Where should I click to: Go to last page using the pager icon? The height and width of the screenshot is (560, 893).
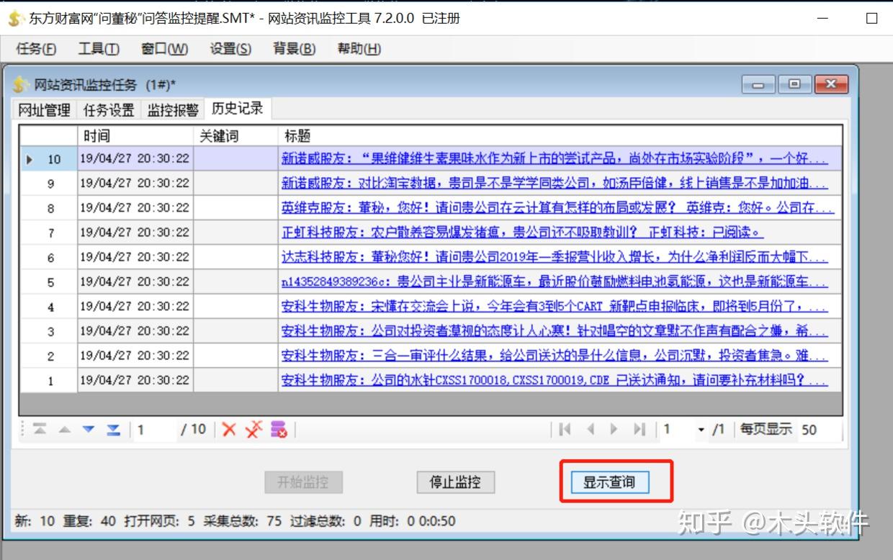click(x=639, y=430)
